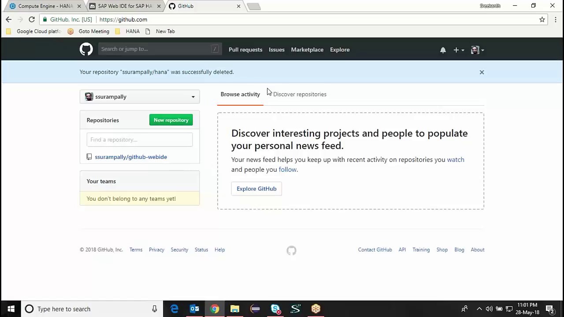
Task: Open the user avatar profile menu
Action: point(478,50)
